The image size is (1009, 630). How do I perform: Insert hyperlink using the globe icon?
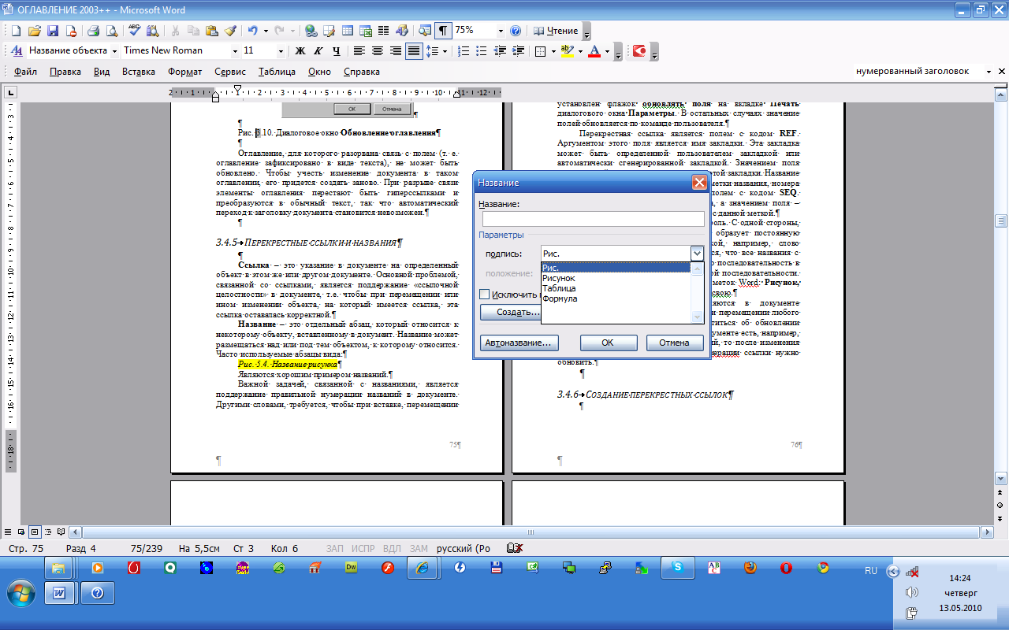311,31
